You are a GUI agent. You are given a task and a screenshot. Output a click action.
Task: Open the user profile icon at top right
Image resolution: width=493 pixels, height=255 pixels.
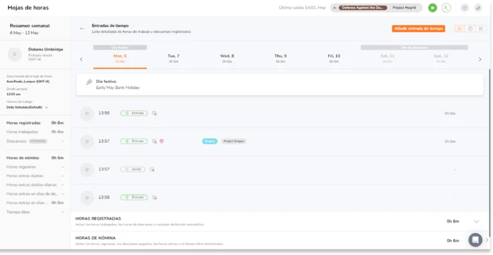[478, 8]
